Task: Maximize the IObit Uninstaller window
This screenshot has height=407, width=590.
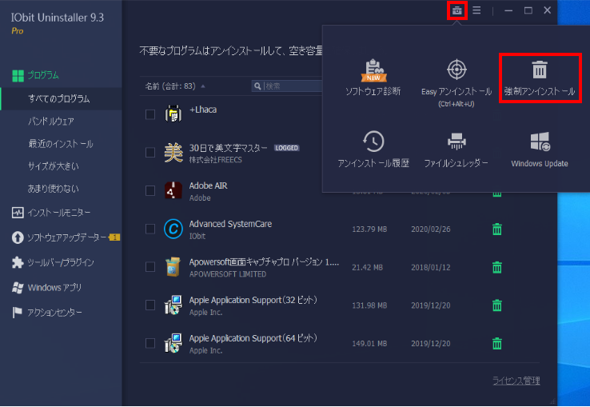Action: point(528,10)
